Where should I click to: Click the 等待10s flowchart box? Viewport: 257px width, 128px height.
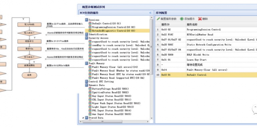point(29,49)
